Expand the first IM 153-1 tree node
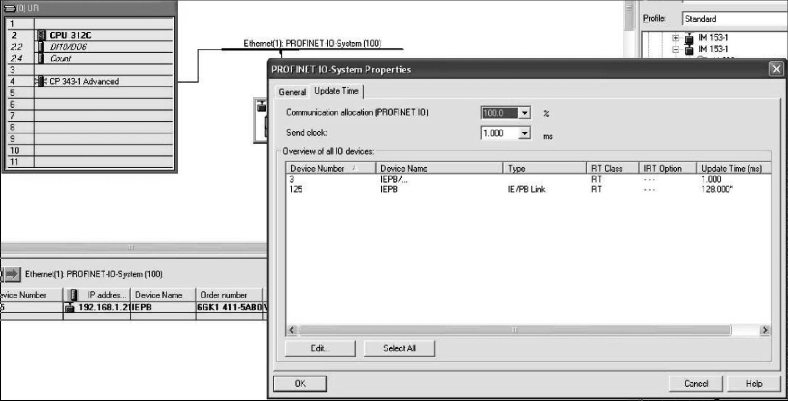This screenshot has width=788, height=401. click(x=676, y=38)
